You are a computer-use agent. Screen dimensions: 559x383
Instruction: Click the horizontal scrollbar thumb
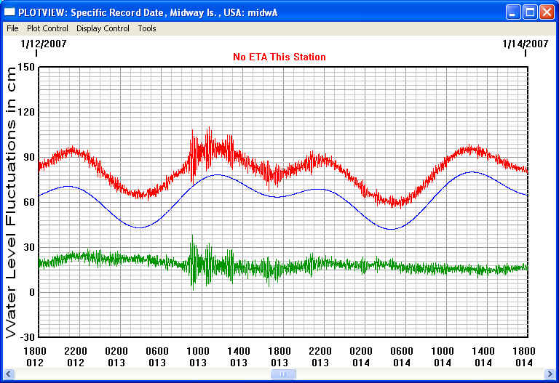pyautogui.click(x=282, y=374)
